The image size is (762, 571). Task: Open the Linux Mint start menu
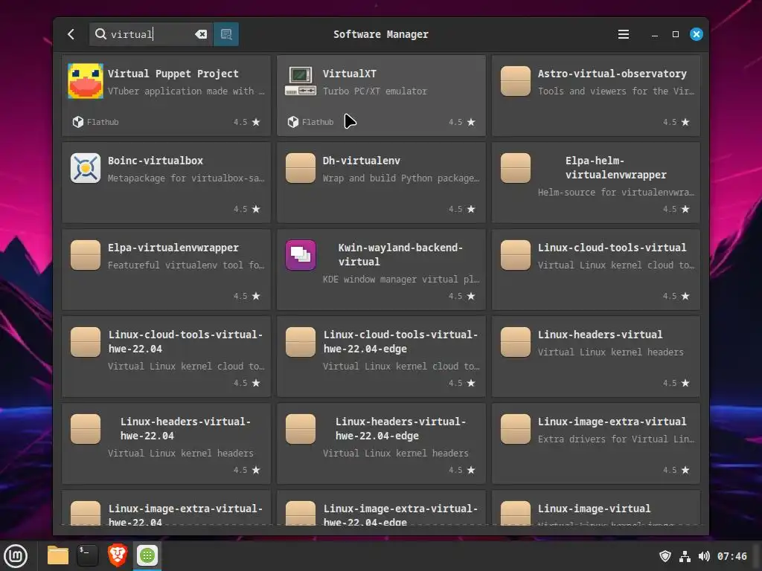pyautogui.click(x=16, y=556)
